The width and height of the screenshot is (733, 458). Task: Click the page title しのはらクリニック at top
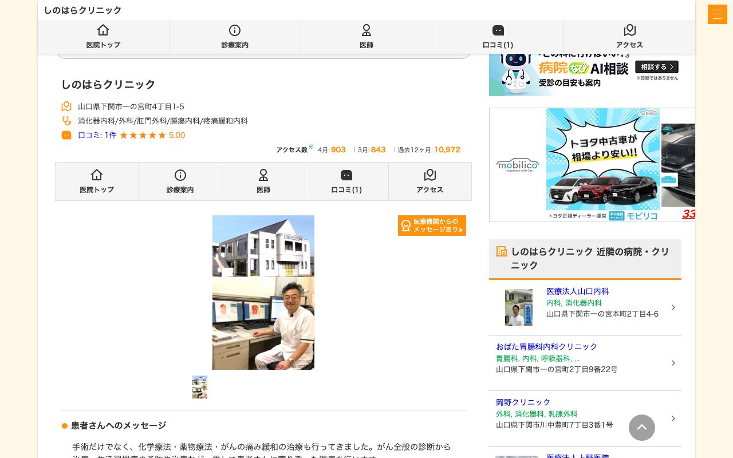(x=83, y=10)
